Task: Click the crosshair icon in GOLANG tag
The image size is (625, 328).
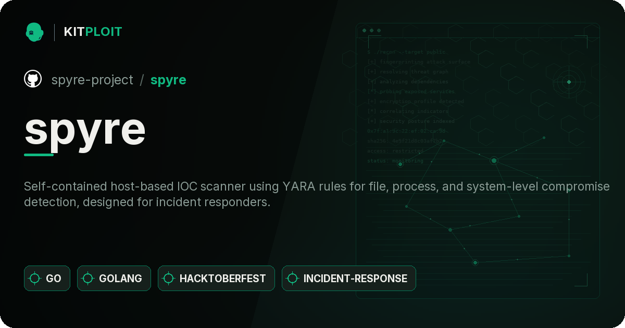Action: (x=88, y=279)
